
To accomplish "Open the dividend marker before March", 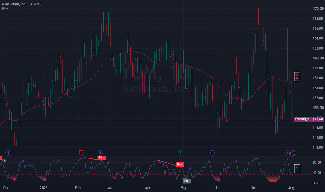I will point(100,153).
